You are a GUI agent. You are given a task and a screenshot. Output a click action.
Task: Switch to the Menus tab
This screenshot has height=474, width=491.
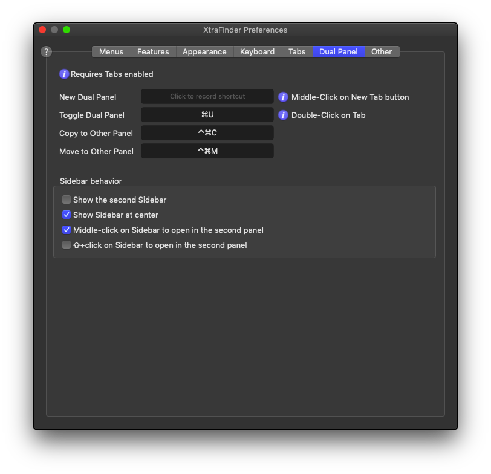[x=111, y=52]
